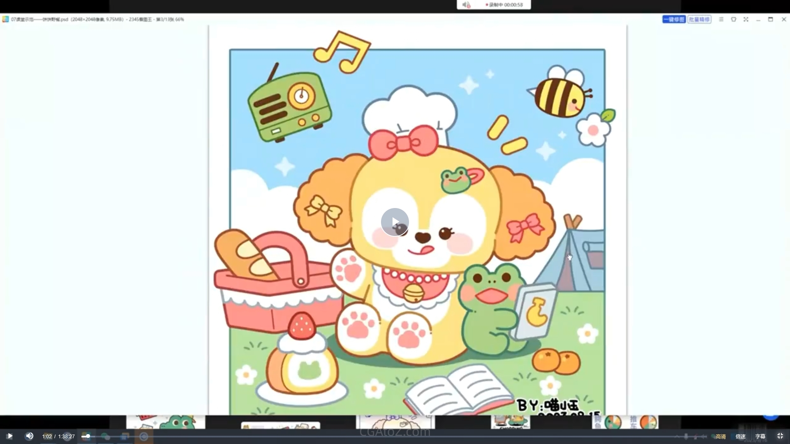Click the skin shirt icon in title bar

[x=733, y=19]
